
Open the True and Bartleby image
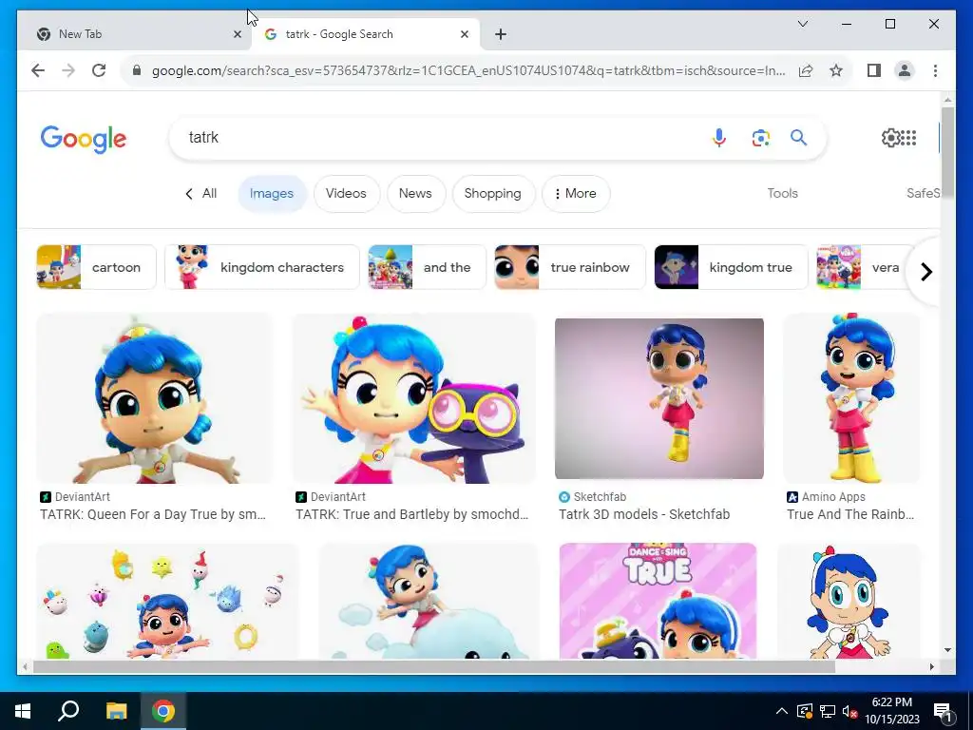coord(414,398)
